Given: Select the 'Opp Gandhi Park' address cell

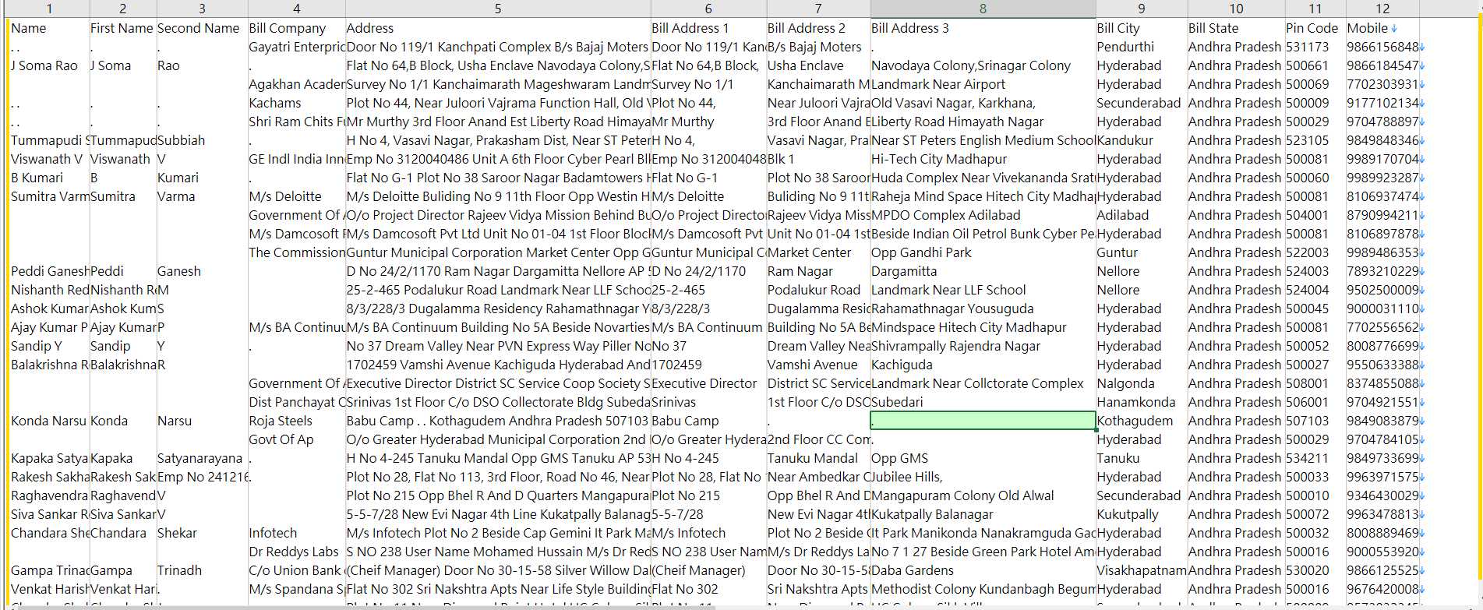Looking at the screenshot, I should click(x=983, y=252).
